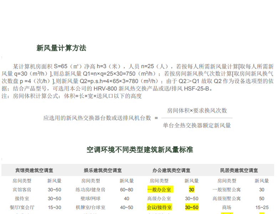The height and width of the screenshot is (214, 278).
Task: Select the 娱乐建筑类空调室 column header
Action: click(103, 171)
